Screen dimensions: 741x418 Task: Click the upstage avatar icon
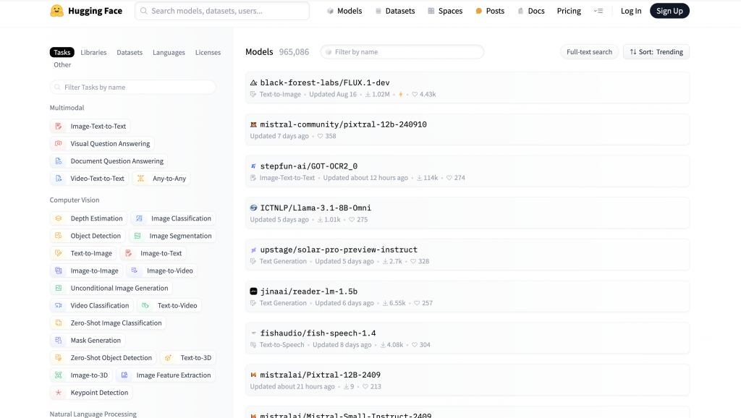coord(253,249)
